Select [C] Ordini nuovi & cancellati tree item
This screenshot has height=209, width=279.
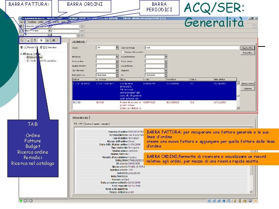coord(41,61)
